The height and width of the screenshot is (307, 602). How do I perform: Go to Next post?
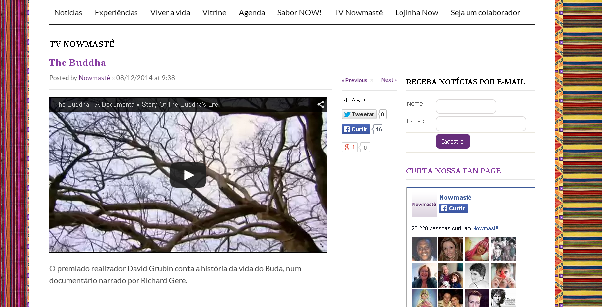[389, 80]
